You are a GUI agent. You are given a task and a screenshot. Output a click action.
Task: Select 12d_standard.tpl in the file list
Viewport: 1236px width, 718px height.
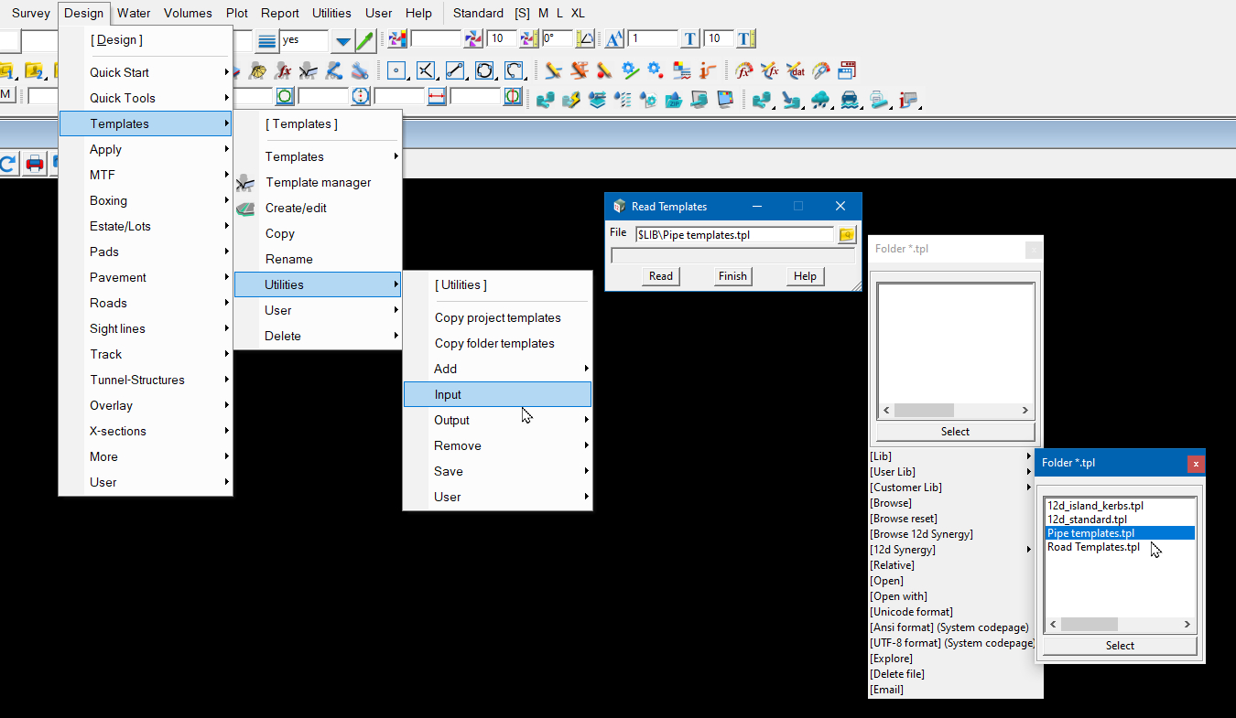point(1087,520)
